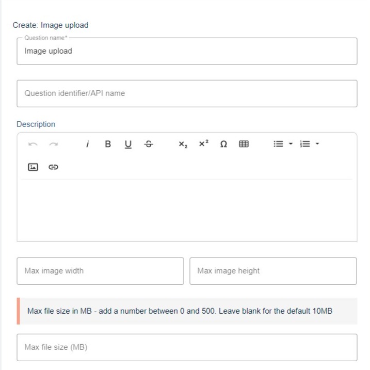Click the Max file size (MB) field
370x370 pixels.
click(187, 347)
